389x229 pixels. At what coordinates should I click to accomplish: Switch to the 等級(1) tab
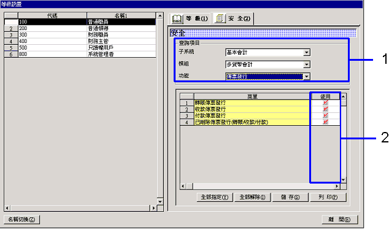tap(190, 18)
